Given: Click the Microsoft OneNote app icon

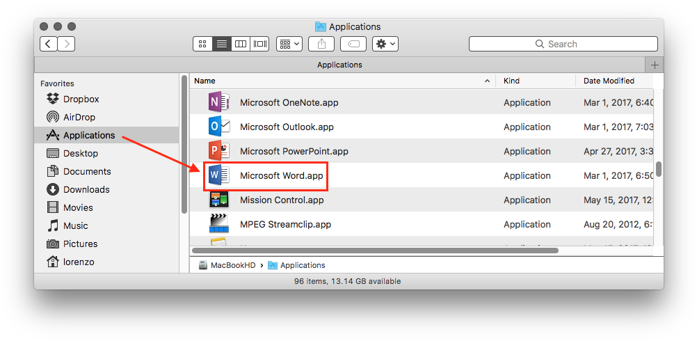Looking at the screenshot, I should 218,102.
